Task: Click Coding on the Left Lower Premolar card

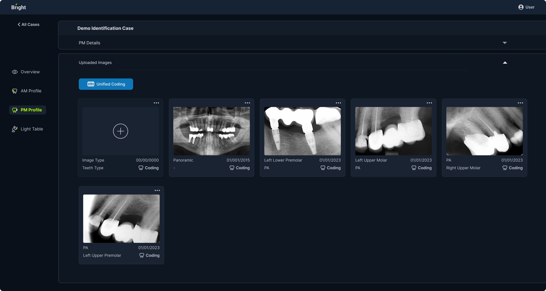Action: click(x=330, y=168)
